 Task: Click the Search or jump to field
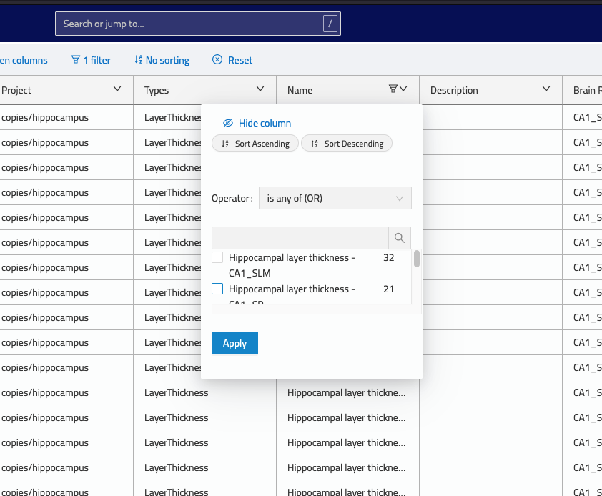pyautogui.click(x=198, y=24)
